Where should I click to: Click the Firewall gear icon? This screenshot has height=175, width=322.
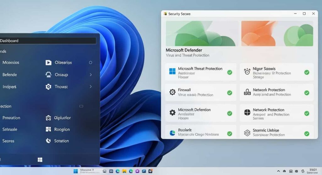coord(172,92)
